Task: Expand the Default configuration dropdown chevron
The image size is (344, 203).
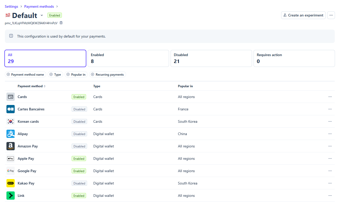Action: tap(42, 15)
